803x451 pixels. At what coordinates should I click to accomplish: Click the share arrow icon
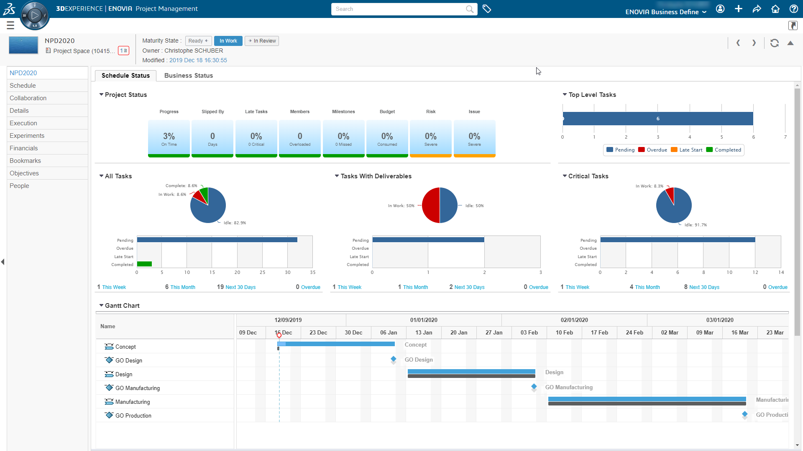(757, 9)
